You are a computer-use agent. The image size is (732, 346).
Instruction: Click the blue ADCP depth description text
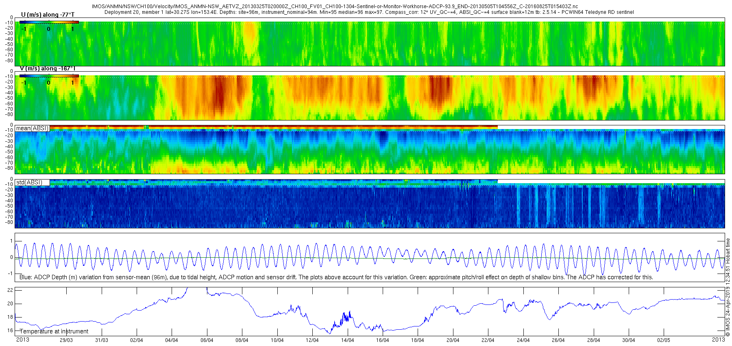[x=336, y=277]
